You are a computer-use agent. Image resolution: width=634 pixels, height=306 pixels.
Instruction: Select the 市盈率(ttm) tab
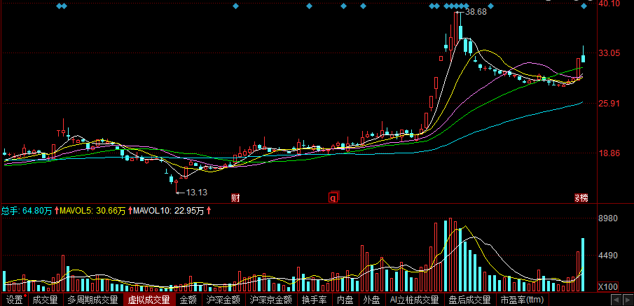(x=521, y=300)
